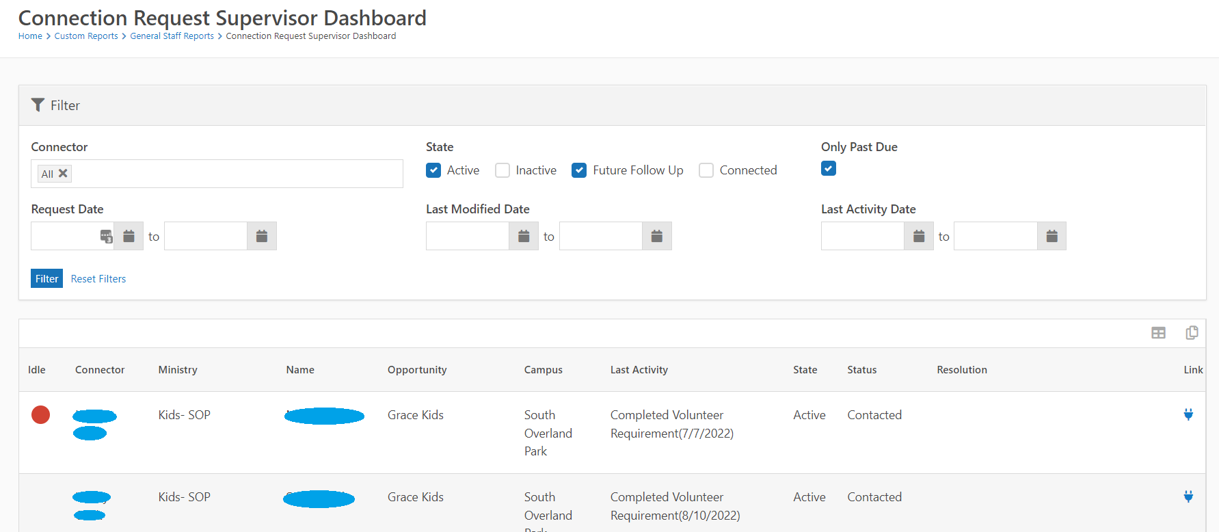Sort by State column header
The width and height of the screenshot is (1219, 532).
click(805, 370)
